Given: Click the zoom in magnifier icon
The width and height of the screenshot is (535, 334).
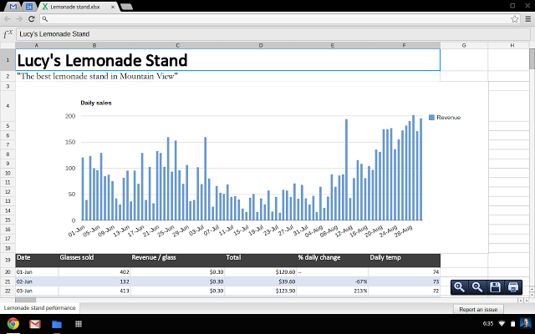Looking at the screenshot, I should tap(459, 287).
